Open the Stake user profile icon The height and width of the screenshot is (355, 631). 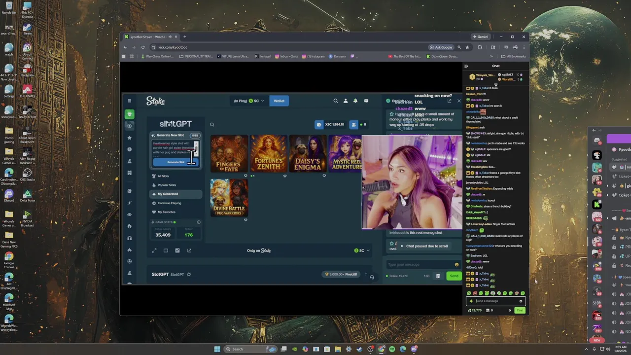tap(345, 101)
